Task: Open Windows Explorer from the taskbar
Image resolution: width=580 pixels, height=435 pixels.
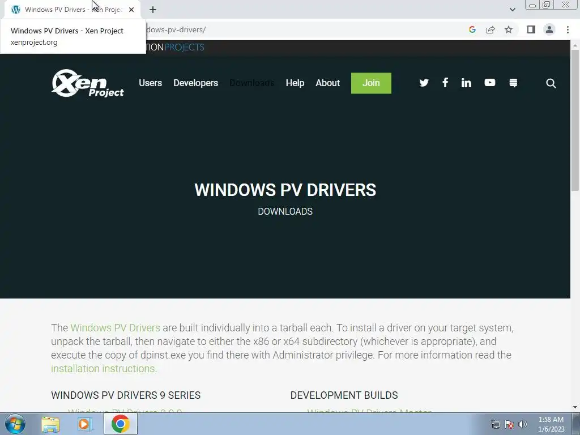Action: point(50,424)
